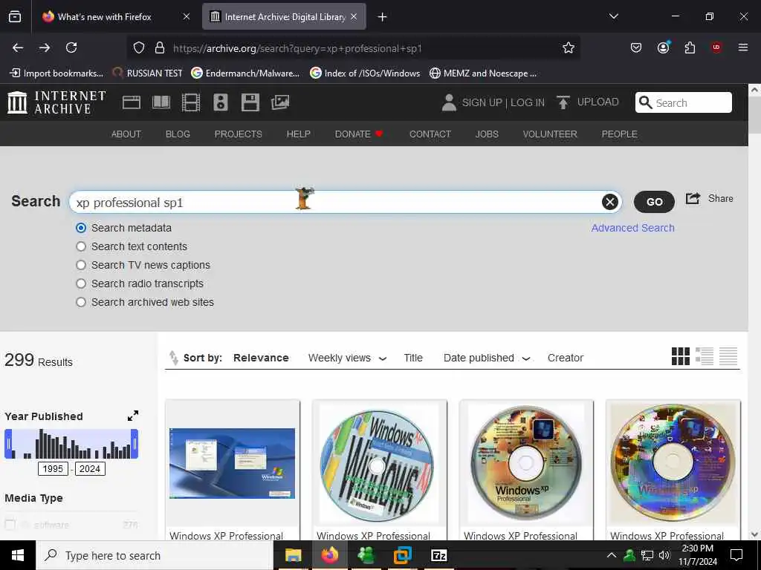Click the end year 2024 field
761x570 pixels.
pos(90,469)
